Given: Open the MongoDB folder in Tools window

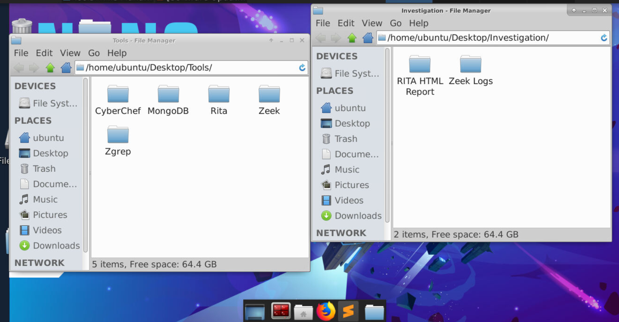Looking at the screenshot, I should click(168, 100).
